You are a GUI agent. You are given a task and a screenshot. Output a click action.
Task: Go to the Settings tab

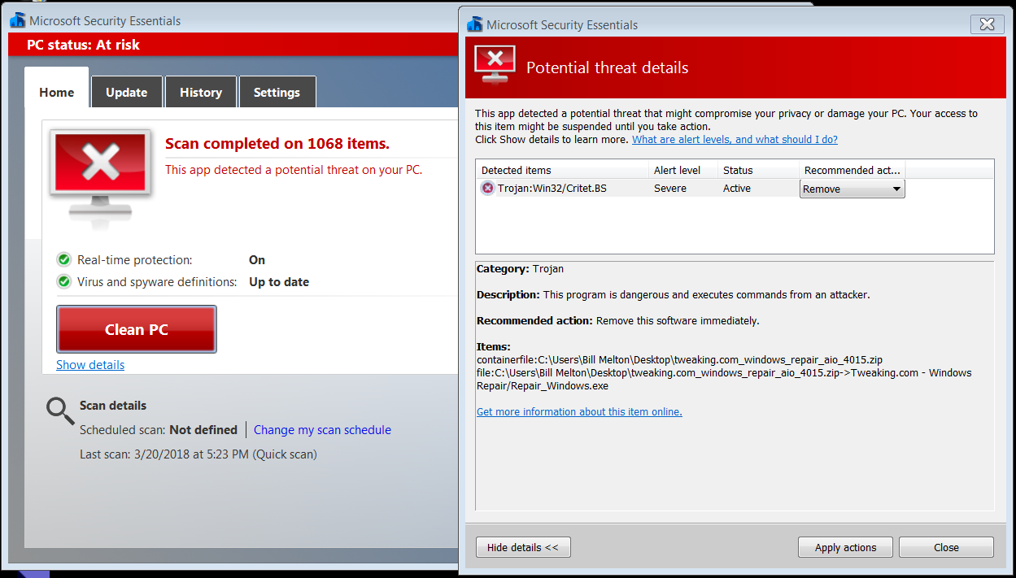click(x=277, y=93)
